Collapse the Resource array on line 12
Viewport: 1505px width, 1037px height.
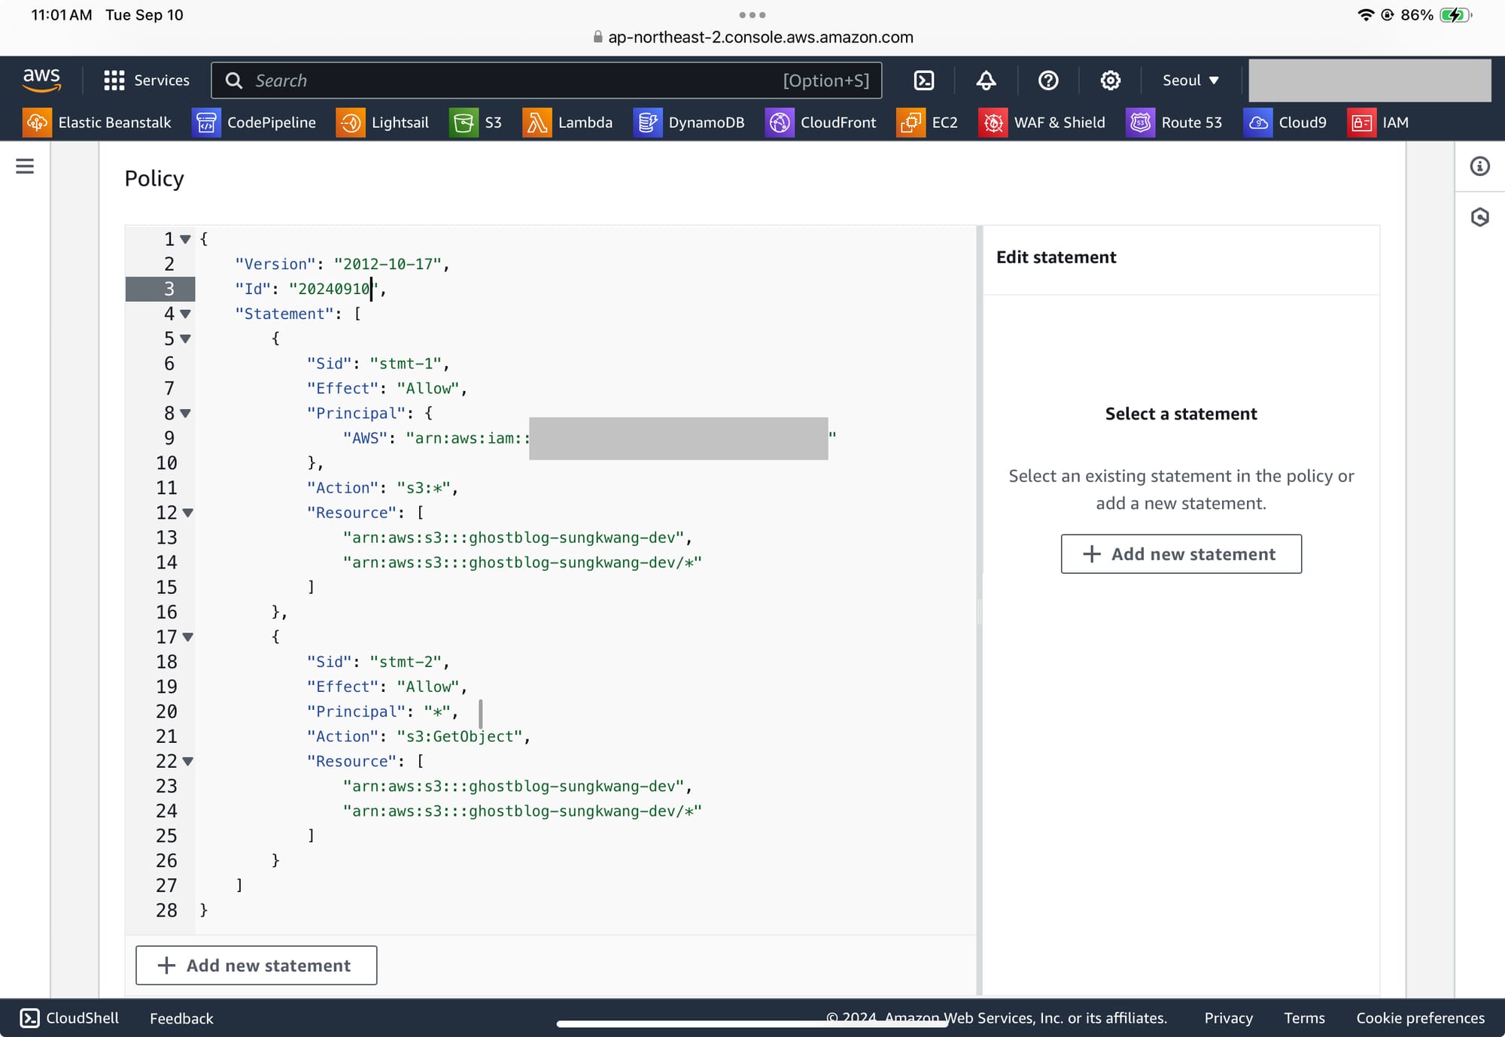coord(188,513)
